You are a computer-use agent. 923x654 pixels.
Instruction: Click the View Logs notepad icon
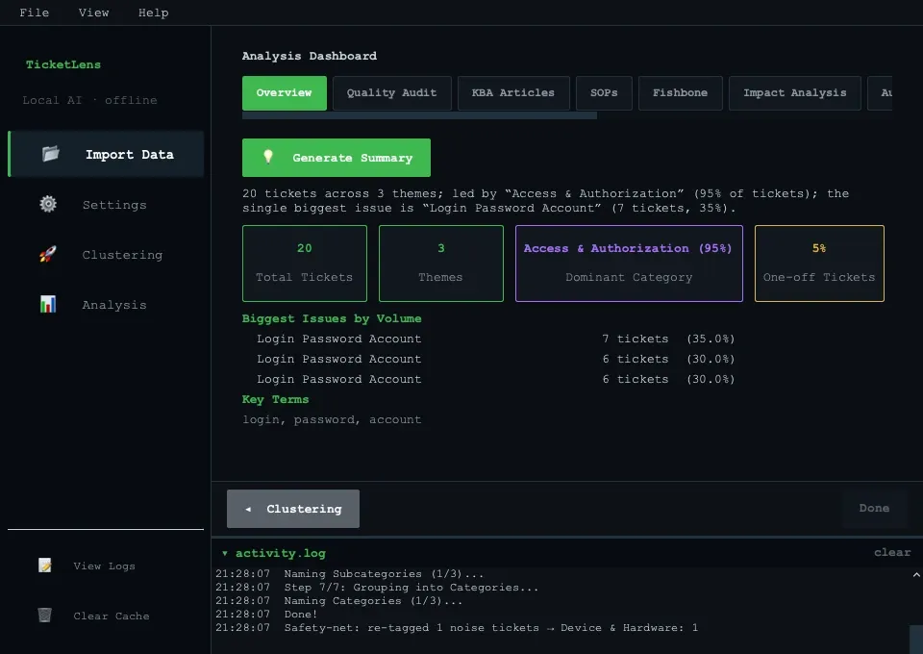[x=45, y=566]
